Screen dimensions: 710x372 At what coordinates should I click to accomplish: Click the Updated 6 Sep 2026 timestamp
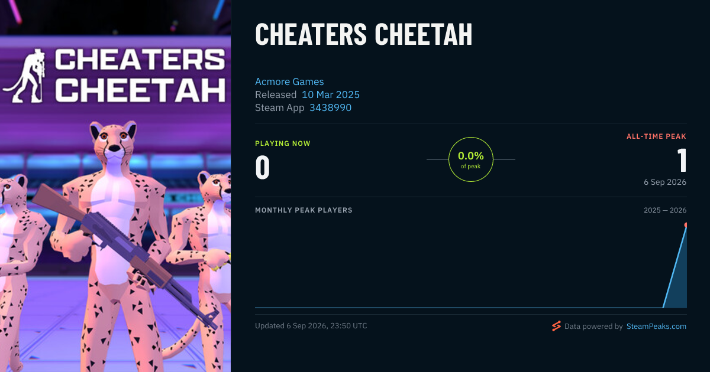311,326
